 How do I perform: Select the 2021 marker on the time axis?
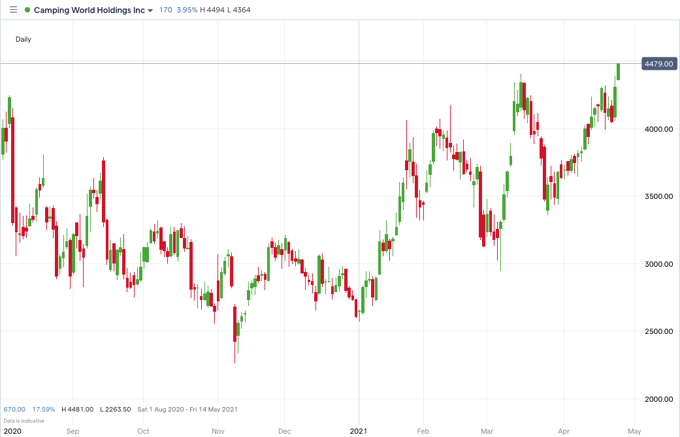[x=359, y=431]
